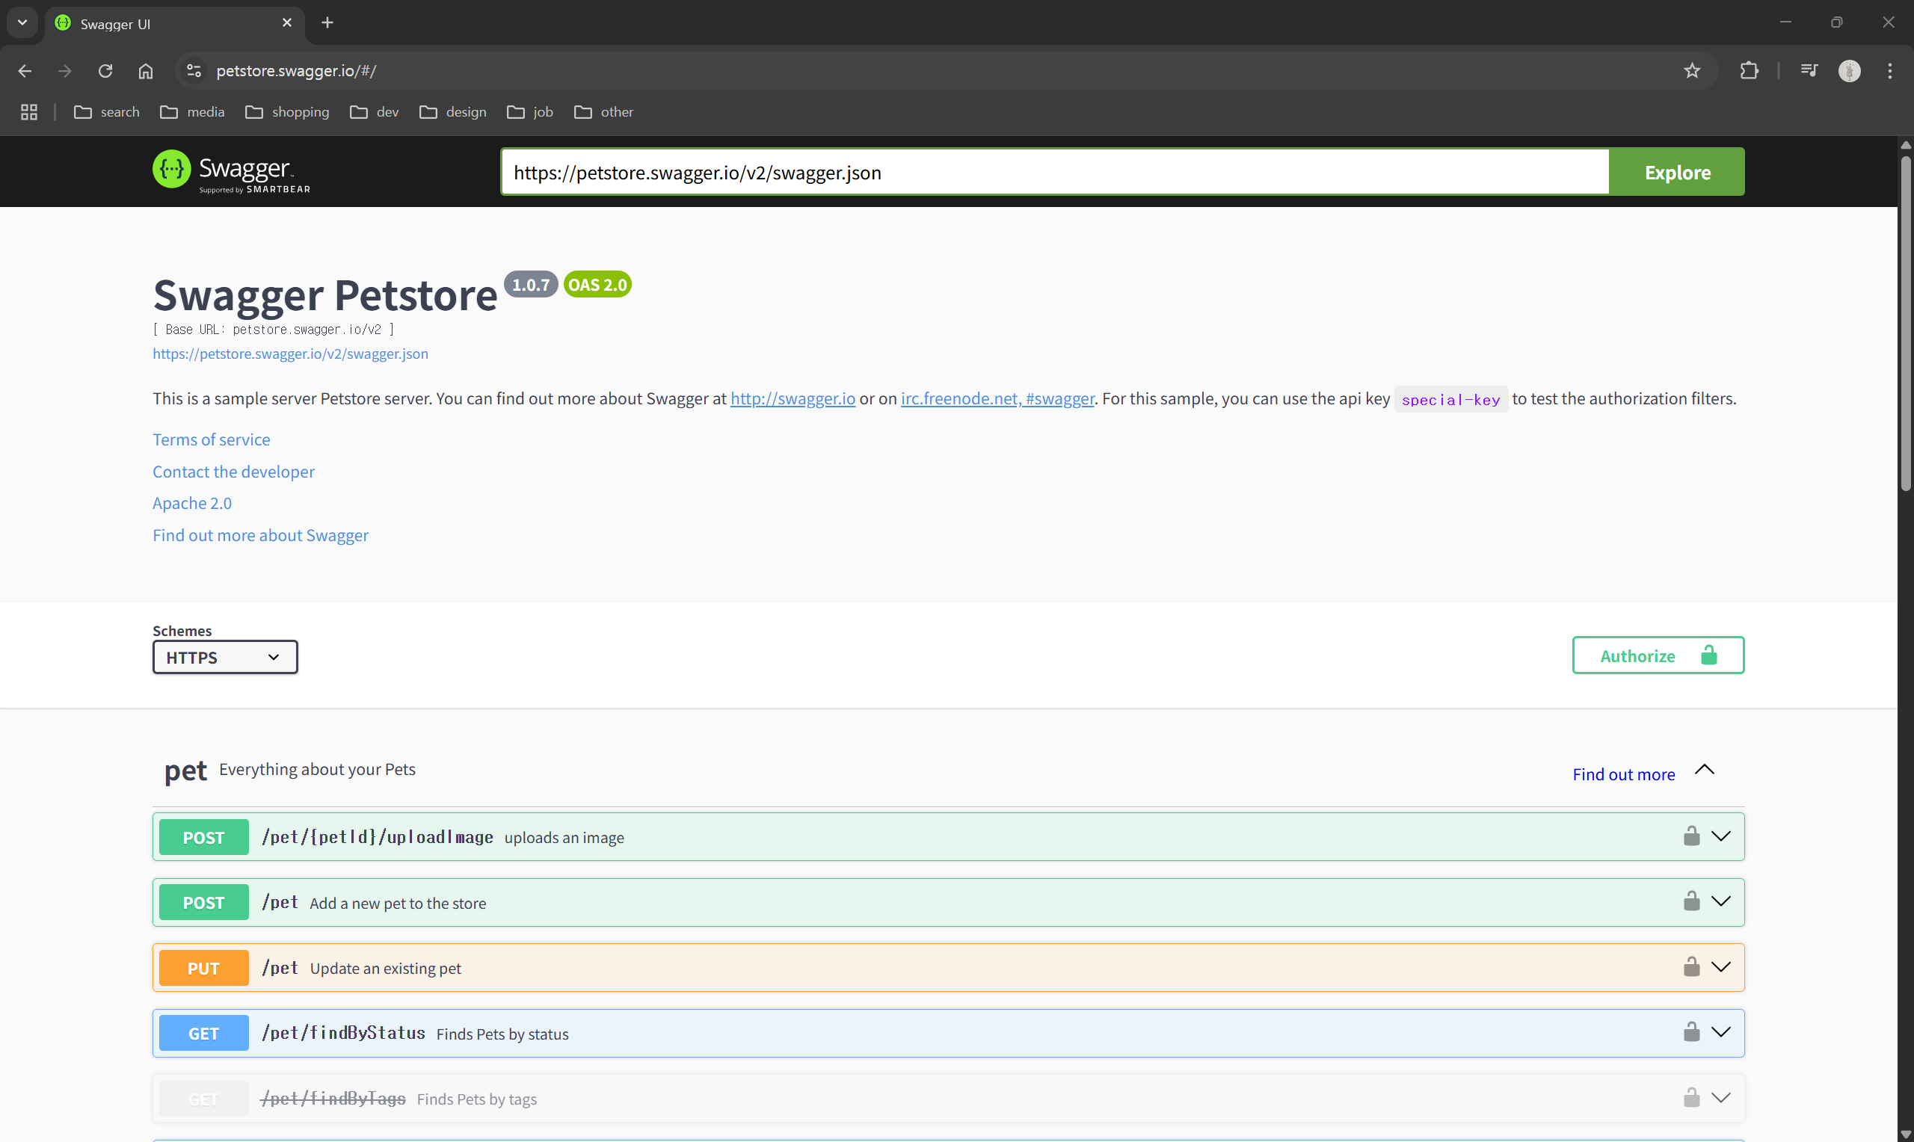Click lock icon on uploadImage POST row

(1690, 836)
